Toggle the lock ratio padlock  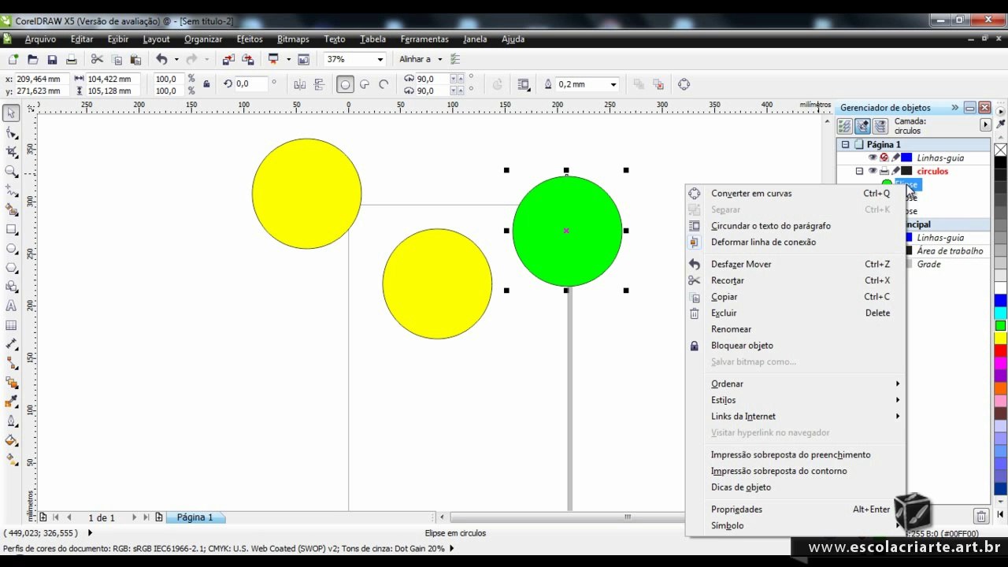[206, 84]
